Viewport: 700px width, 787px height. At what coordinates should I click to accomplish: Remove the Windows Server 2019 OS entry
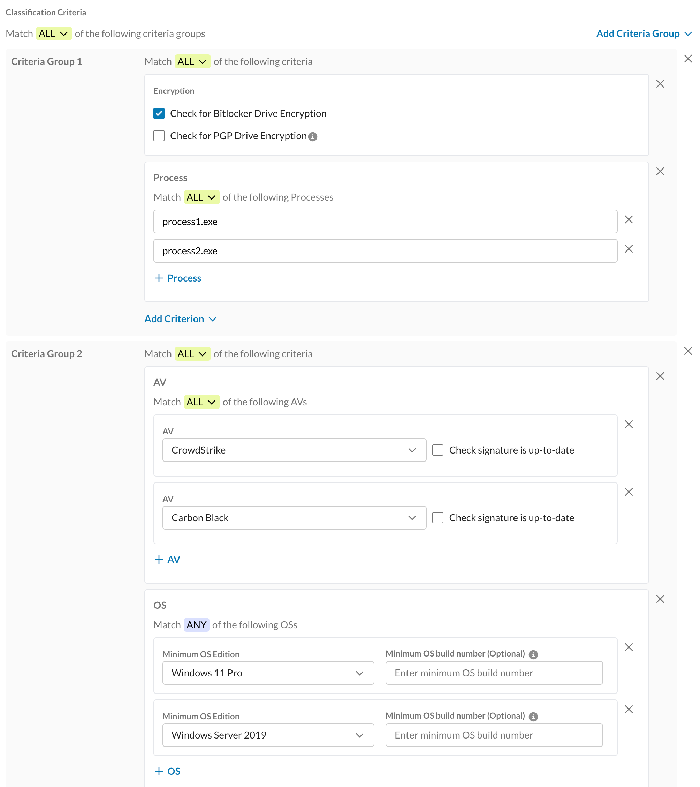pyautogui.click(x=629, y=709)
